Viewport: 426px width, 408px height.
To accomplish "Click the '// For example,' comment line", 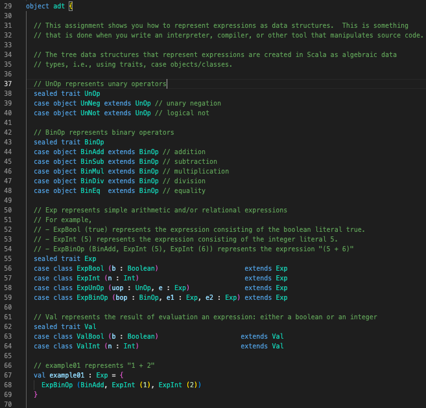I will tap(63, 220).
